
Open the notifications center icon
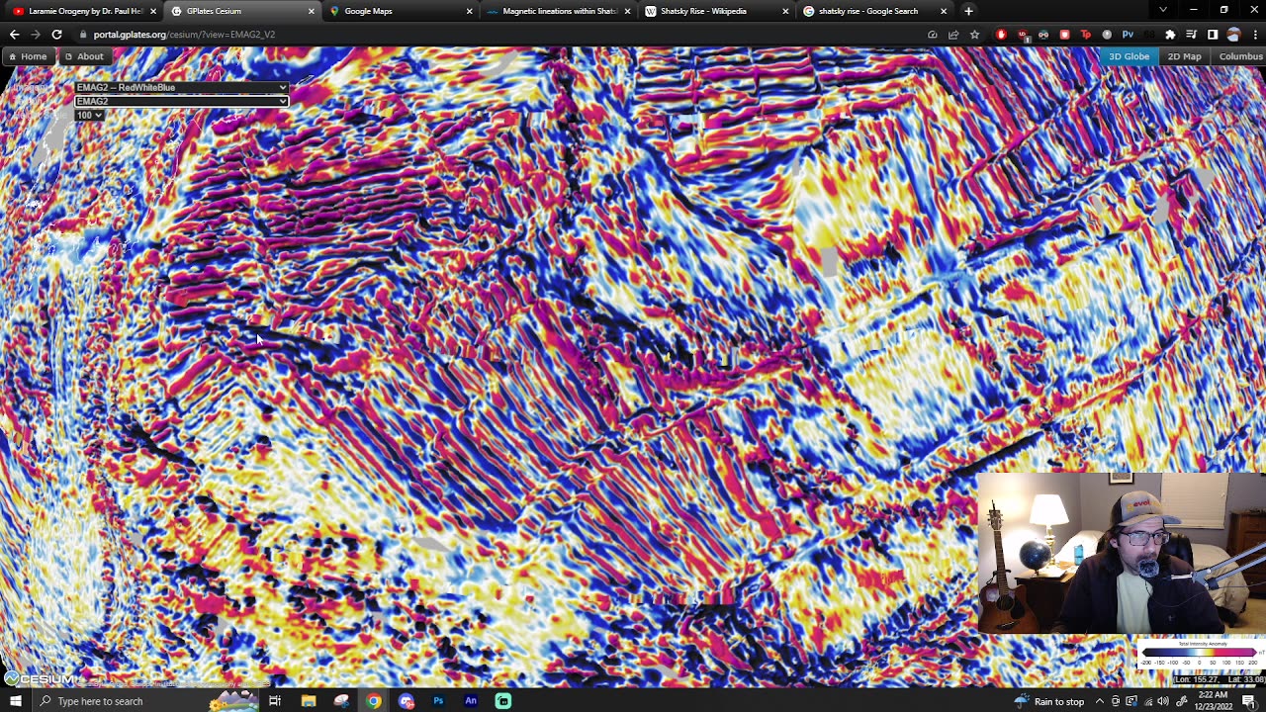(x=1248, y=701)
